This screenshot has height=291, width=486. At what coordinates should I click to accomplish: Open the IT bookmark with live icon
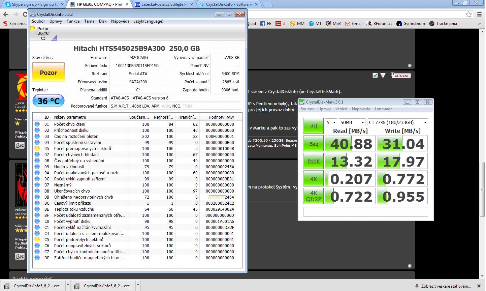281,24
